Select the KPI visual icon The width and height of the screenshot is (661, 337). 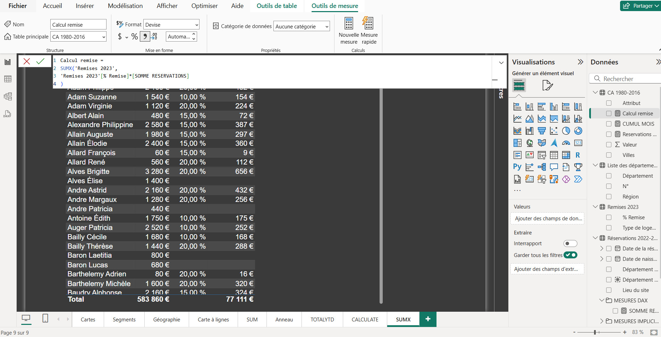(529, 155)
